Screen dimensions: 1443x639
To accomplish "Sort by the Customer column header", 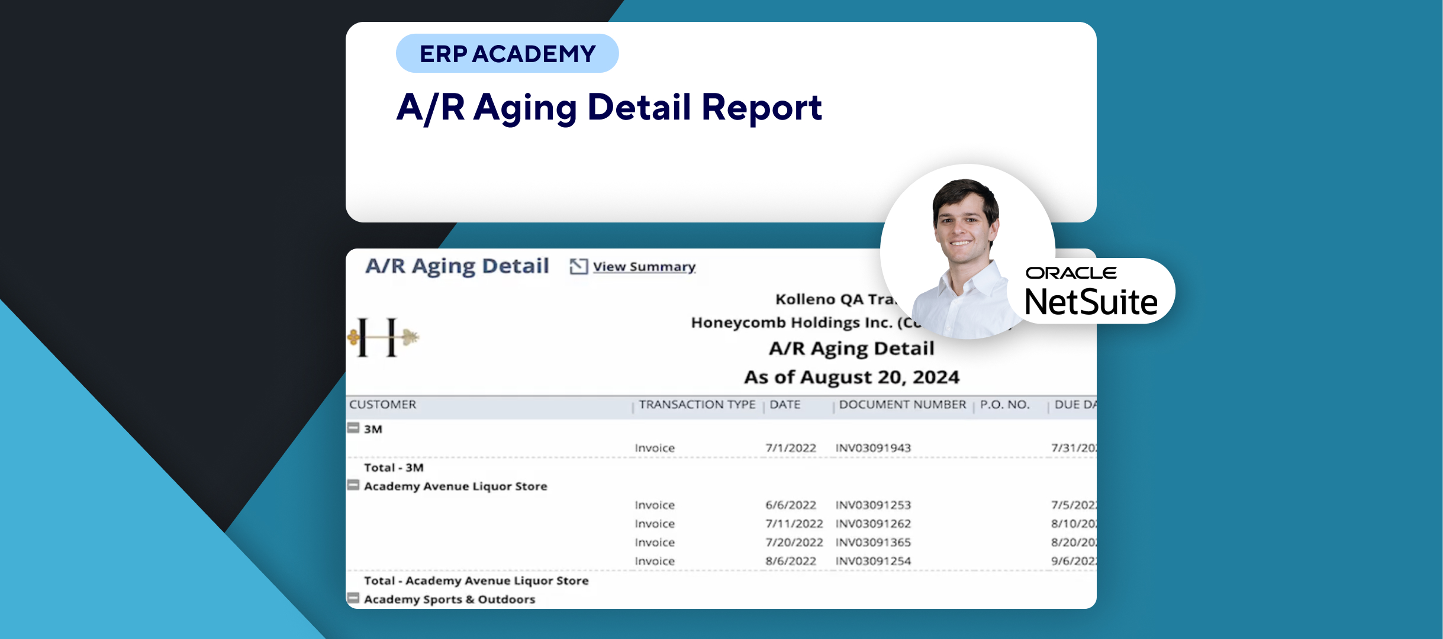I will tap(382, 405).
